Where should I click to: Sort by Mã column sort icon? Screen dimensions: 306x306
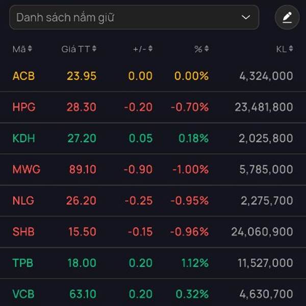click(30, 49)
